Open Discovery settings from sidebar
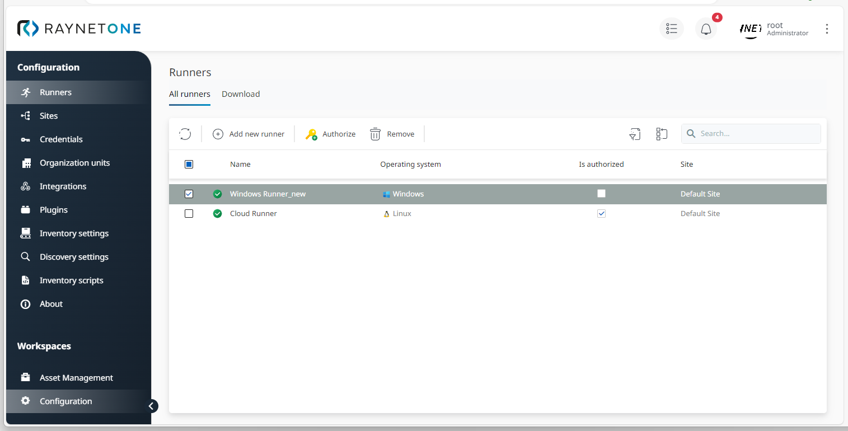Image resolution: width=848 pixels, height=431 pixels. 73,256
